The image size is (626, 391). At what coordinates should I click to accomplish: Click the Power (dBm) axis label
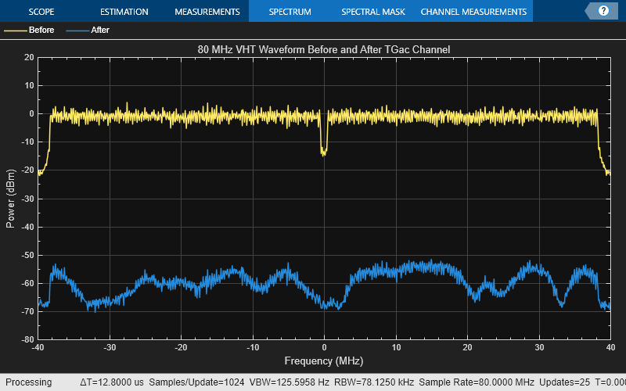10,199
